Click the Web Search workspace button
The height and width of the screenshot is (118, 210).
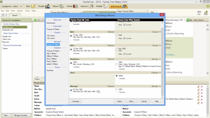coord(118,6)
